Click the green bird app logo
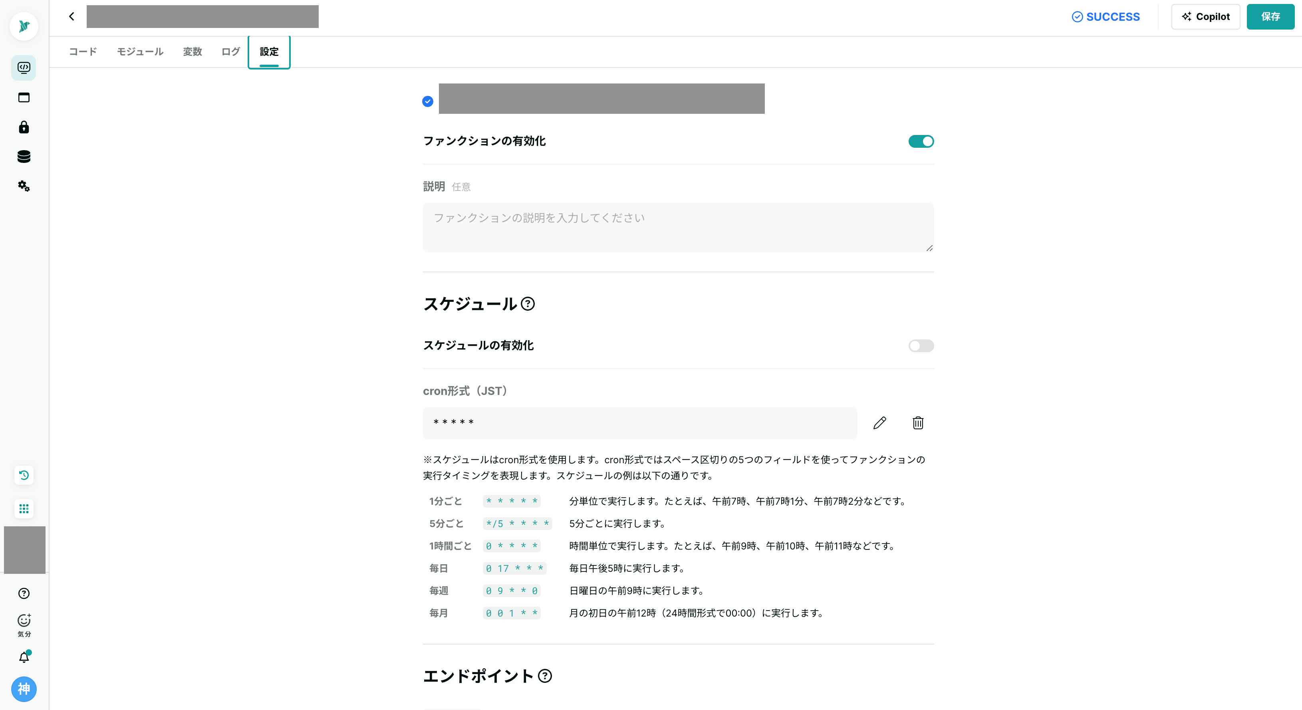 coord(24,26)
